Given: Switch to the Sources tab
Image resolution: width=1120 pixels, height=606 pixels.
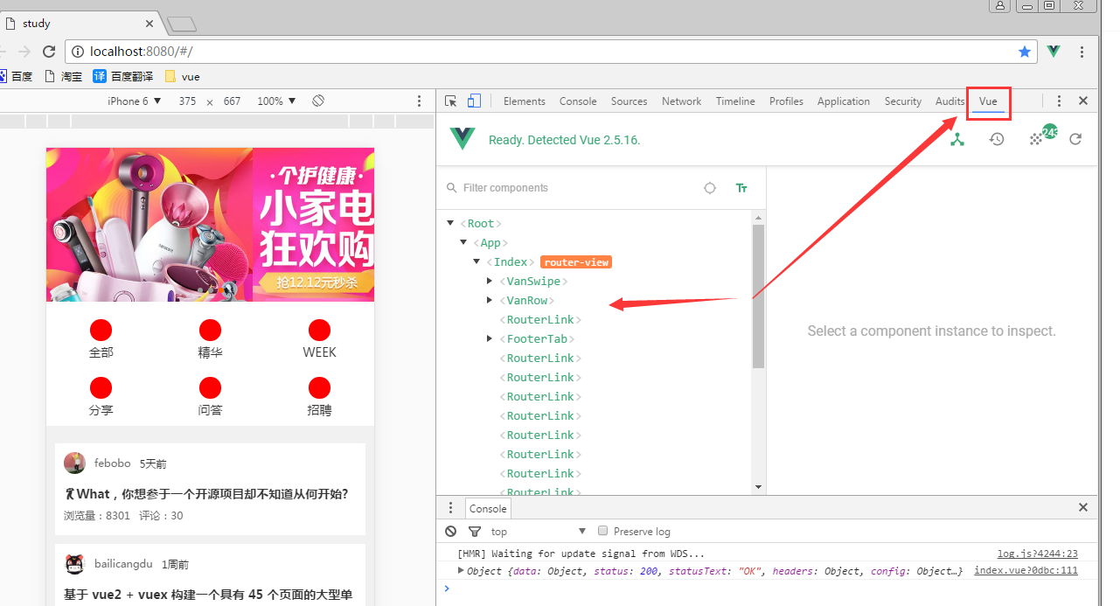Looking at the screenshot, I should click(629, 101).
